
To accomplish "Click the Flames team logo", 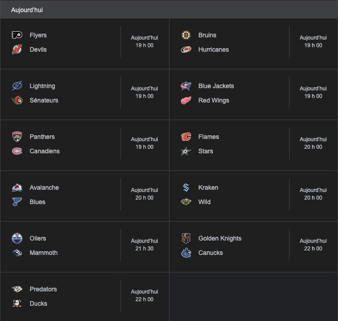I will (x=186, y=137).
